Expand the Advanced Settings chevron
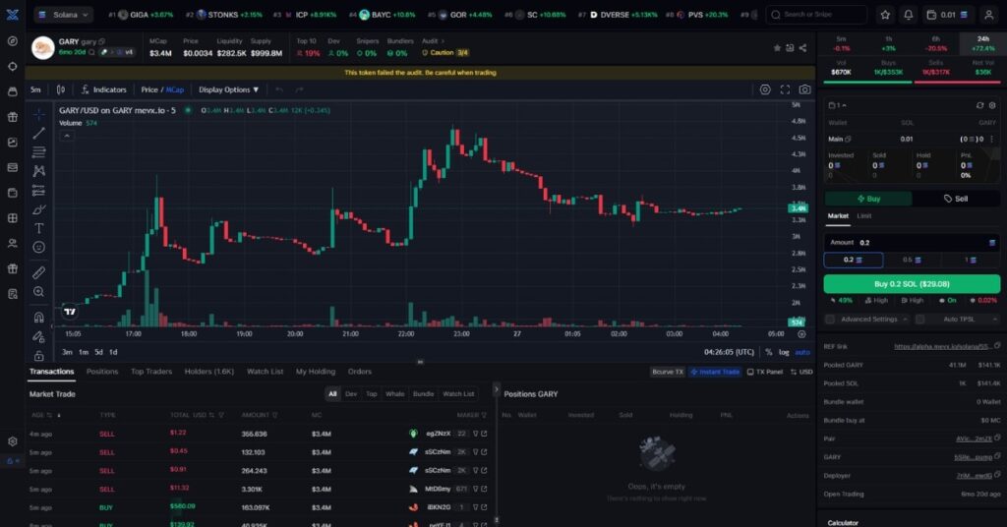 coord(905,319)
